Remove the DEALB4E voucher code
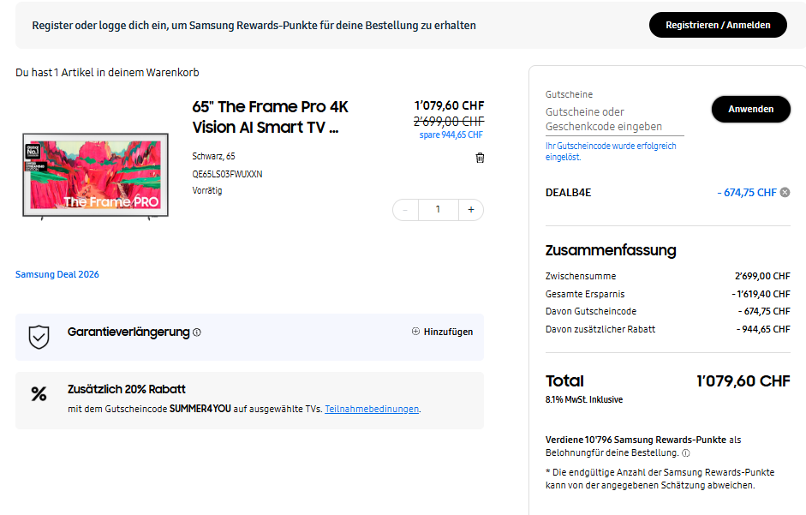The height and width of the screenshot is (515, 806). 785,193
